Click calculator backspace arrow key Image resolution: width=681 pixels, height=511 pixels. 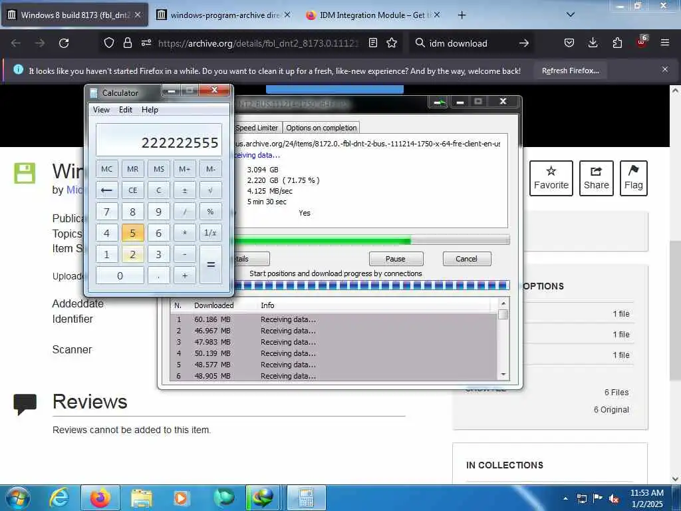107,190
